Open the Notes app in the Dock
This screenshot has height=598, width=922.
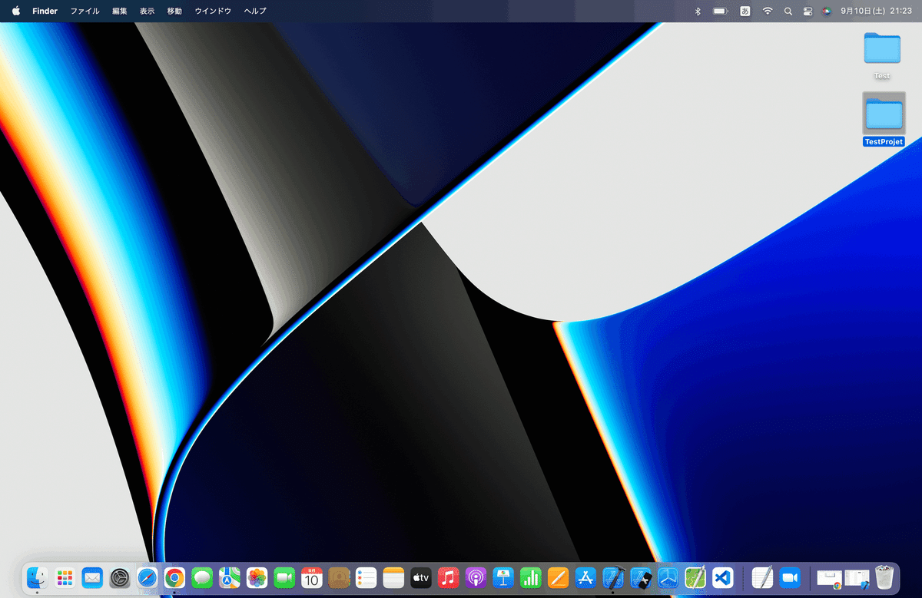tap(393, 577)
